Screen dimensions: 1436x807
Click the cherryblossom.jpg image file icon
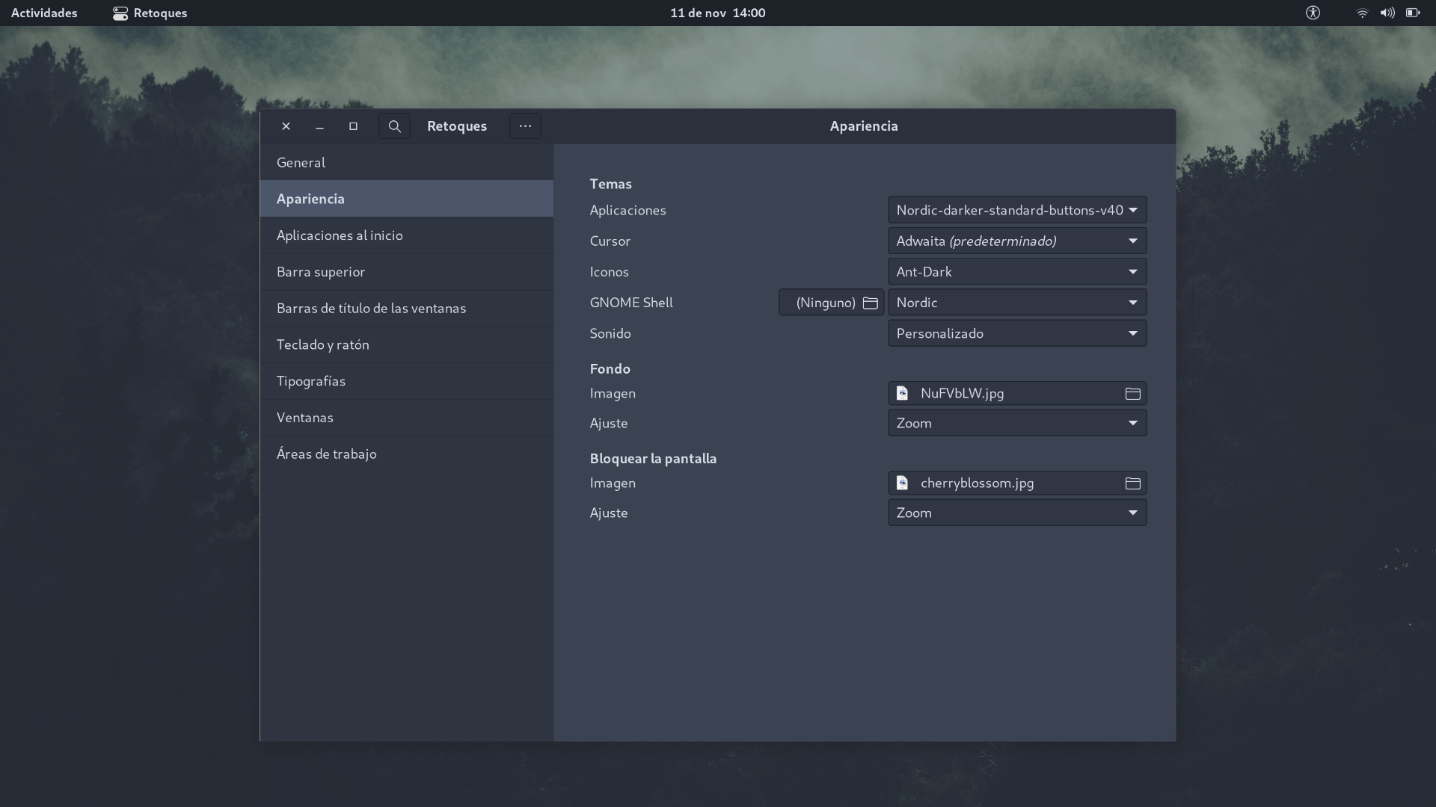pyautogui.click(x=902, y=483)
